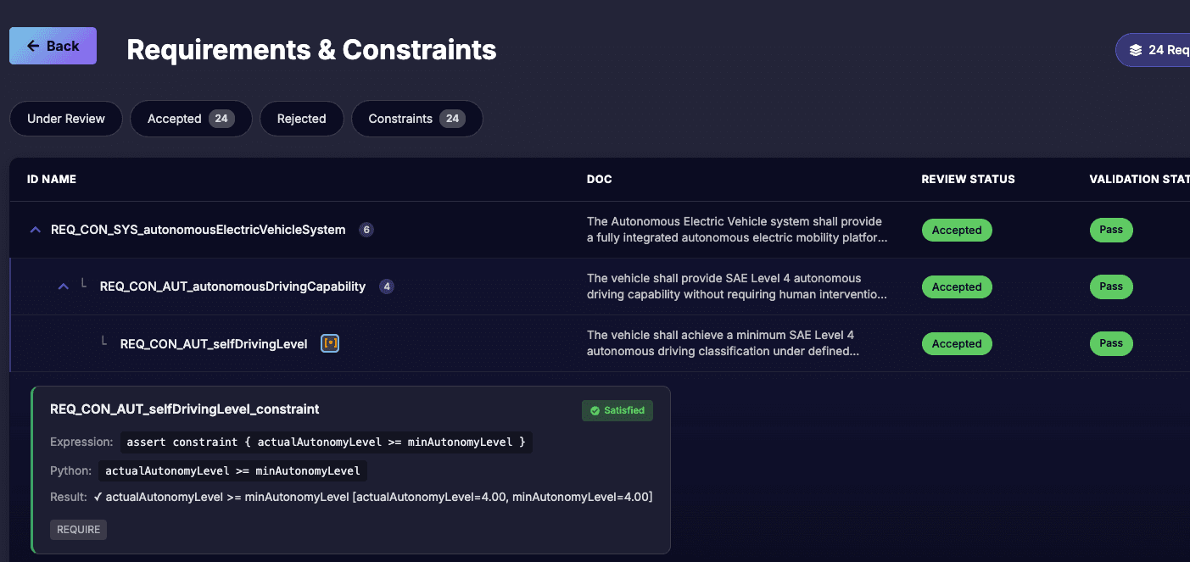Viewport: 1190px width, 562px height.
Task: Click the constraint bracket icon next to REQ_CON_AUT_selfDrivingLevel
Action: [329, 342]
